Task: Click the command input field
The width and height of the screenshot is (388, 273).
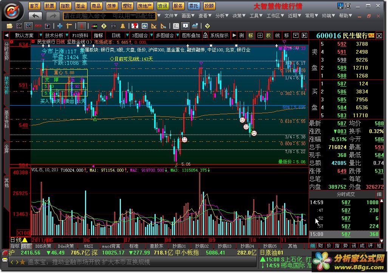Action: point(110,16)
